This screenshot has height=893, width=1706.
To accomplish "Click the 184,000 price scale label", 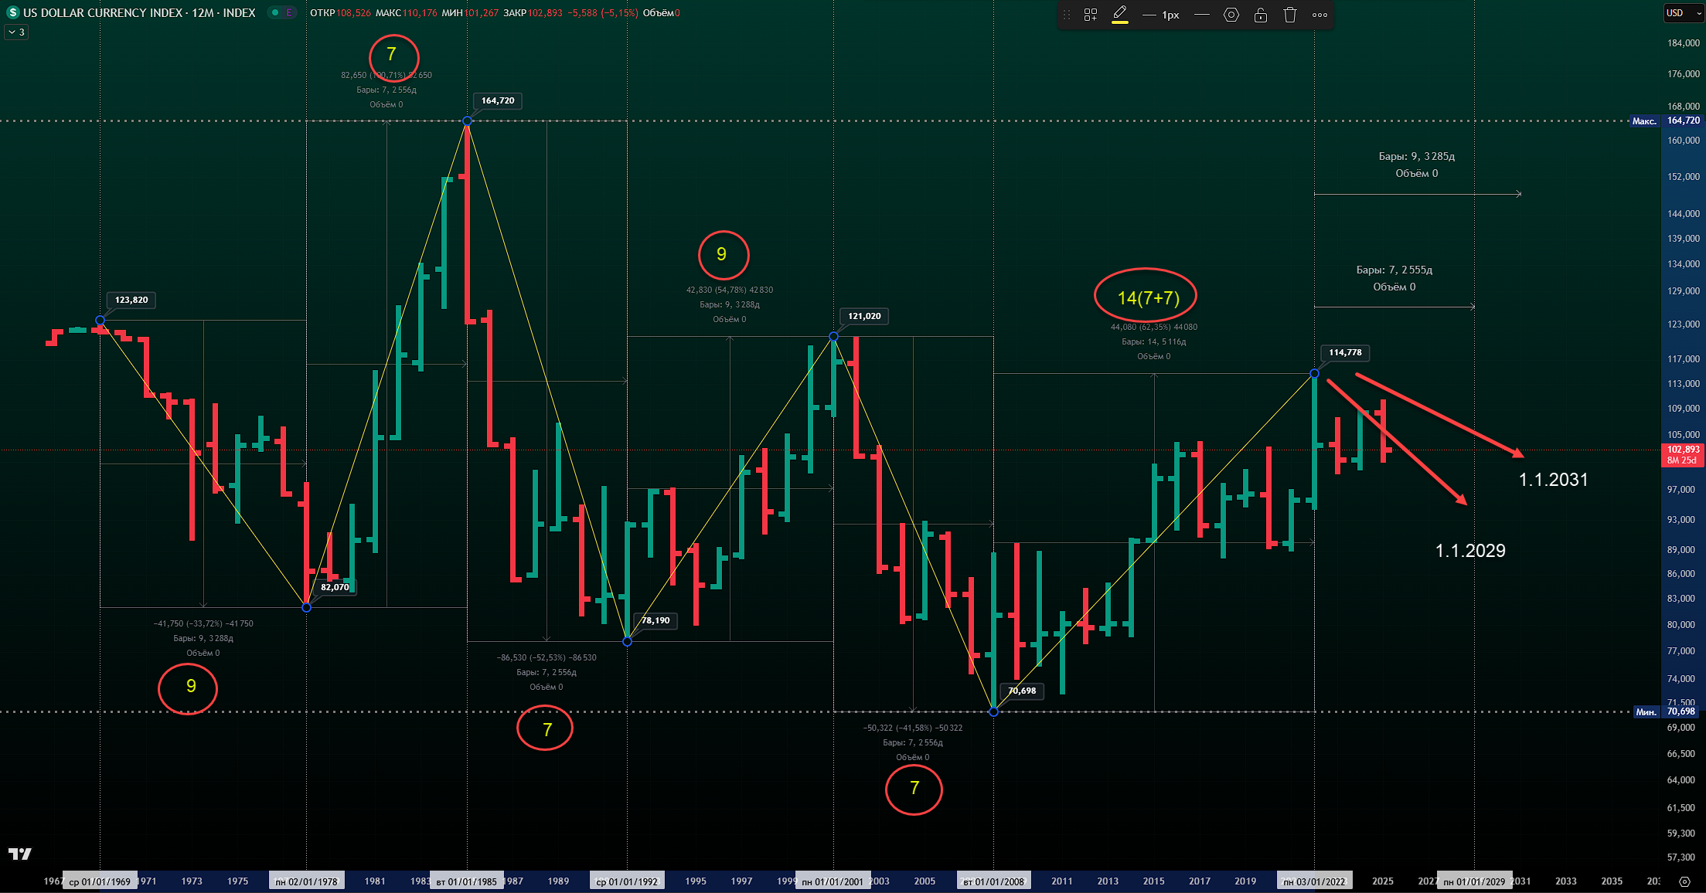I will (1684, 43).
